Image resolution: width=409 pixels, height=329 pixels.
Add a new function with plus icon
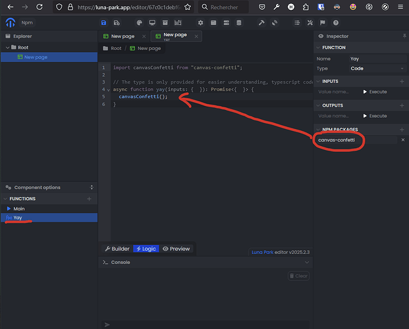[x=90, y=199]
